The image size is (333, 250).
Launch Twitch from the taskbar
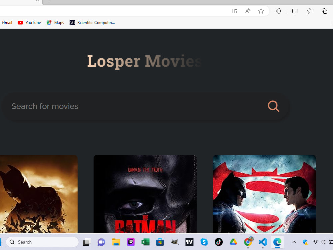coord(131,242)
